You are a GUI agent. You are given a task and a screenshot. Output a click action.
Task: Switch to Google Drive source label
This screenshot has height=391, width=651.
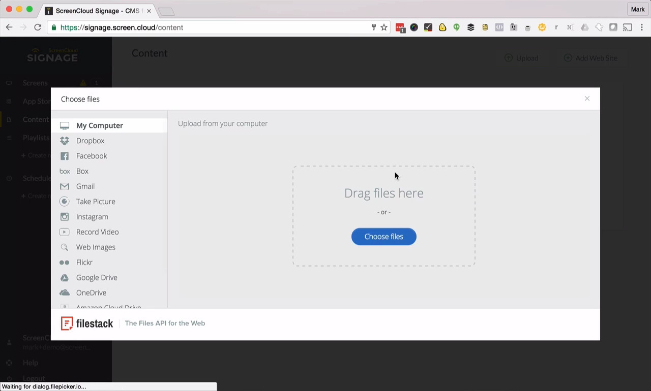97,278
